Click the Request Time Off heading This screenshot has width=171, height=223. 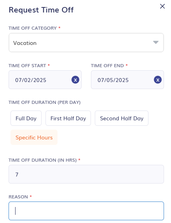click(41, 10)
